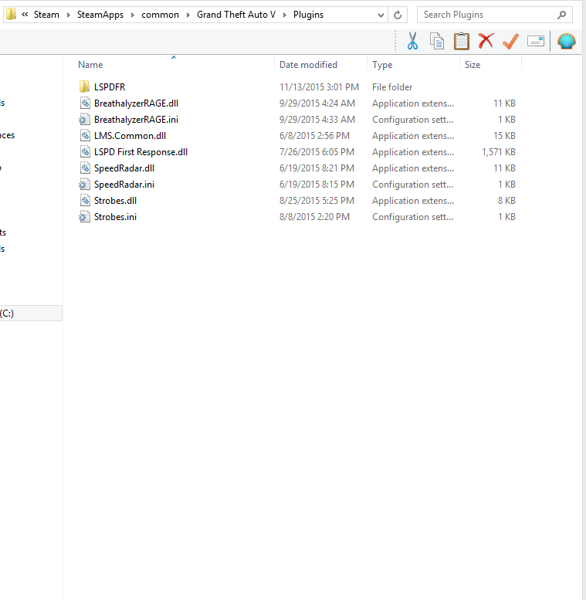Click the 11/13/2015 3:01 PM date
586x600 pixels.
coord(319,86)
